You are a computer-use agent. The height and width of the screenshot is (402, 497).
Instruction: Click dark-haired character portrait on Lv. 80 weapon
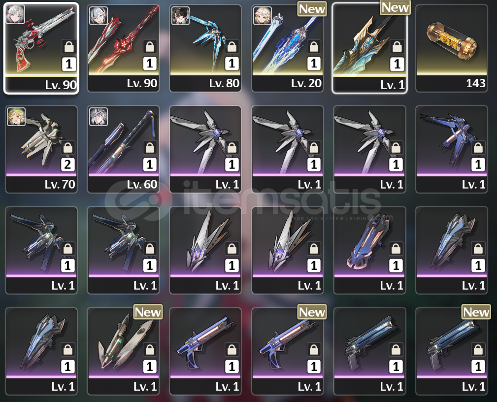[180, 16]
